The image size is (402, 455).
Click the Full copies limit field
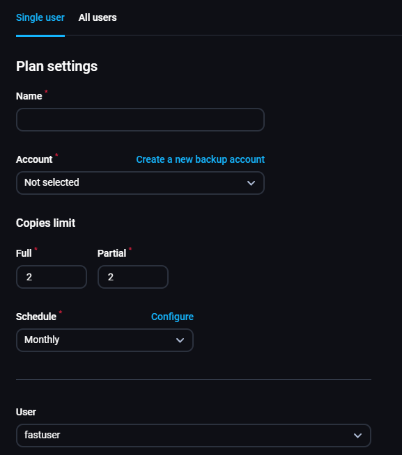pyautogui.click(x=52, y=277)
